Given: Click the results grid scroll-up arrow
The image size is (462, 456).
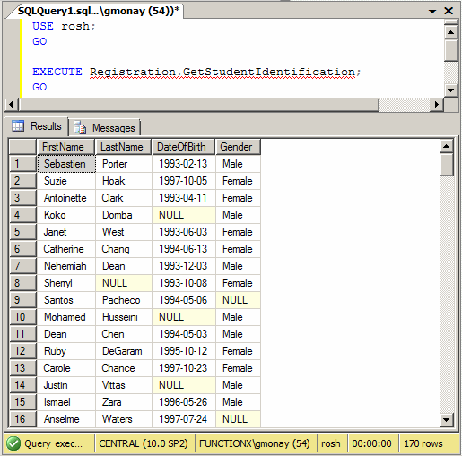Looking at the screenshot, I should 447,146.
